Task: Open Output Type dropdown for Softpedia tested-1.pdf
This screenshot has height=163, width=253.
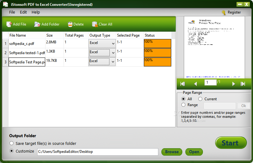Action: point(102,53)
